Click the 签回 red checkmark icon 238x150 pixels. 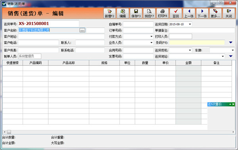(176, 13)
